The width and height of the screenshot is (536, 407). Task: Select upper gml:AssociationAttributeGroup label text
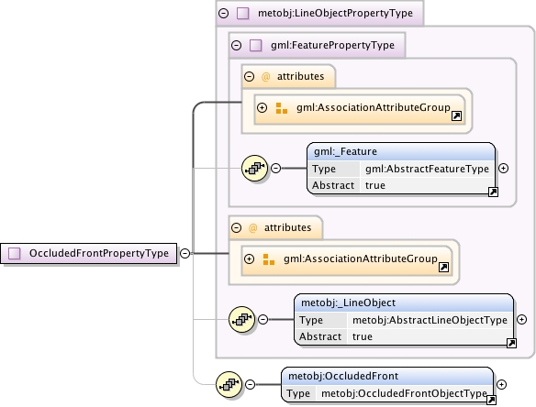click(374, 107)
